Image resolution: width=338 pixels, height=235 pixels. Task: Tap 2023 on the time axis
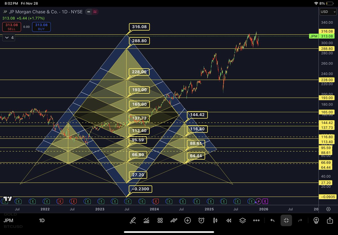[x=100, y=209]
